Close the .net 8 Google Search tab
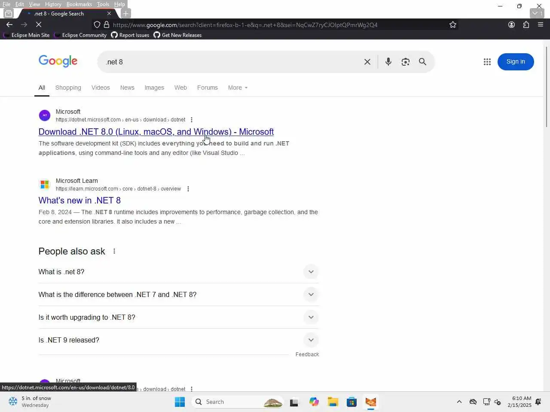Image resolution: width=550 pixels, height=412 pixels. [x=109, y=13]
